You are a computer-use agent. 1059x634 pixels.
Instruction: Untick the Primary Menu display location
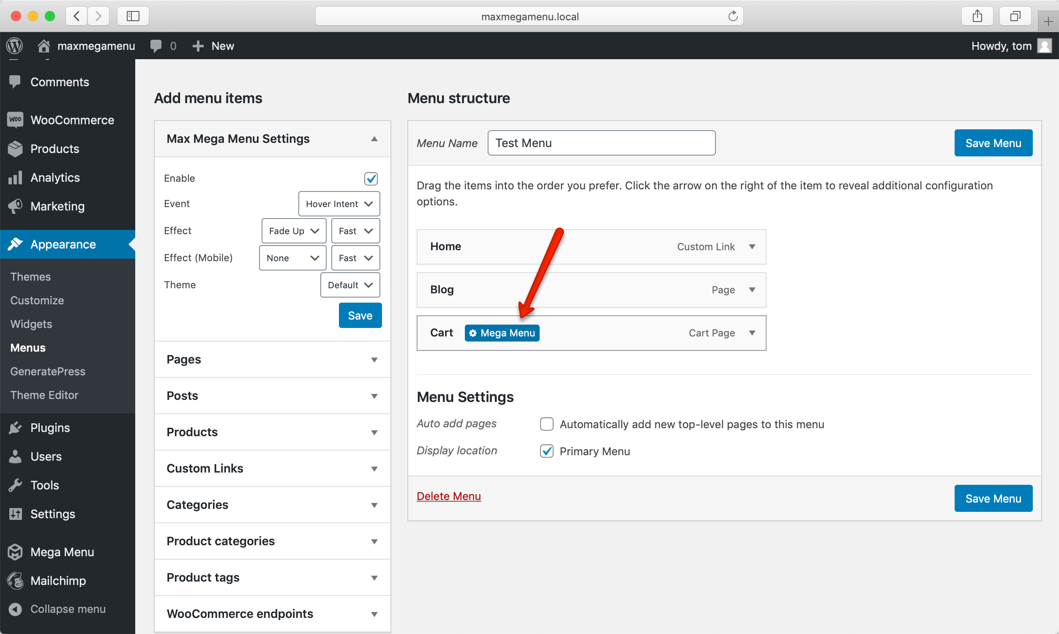click(x=546, y=451)
